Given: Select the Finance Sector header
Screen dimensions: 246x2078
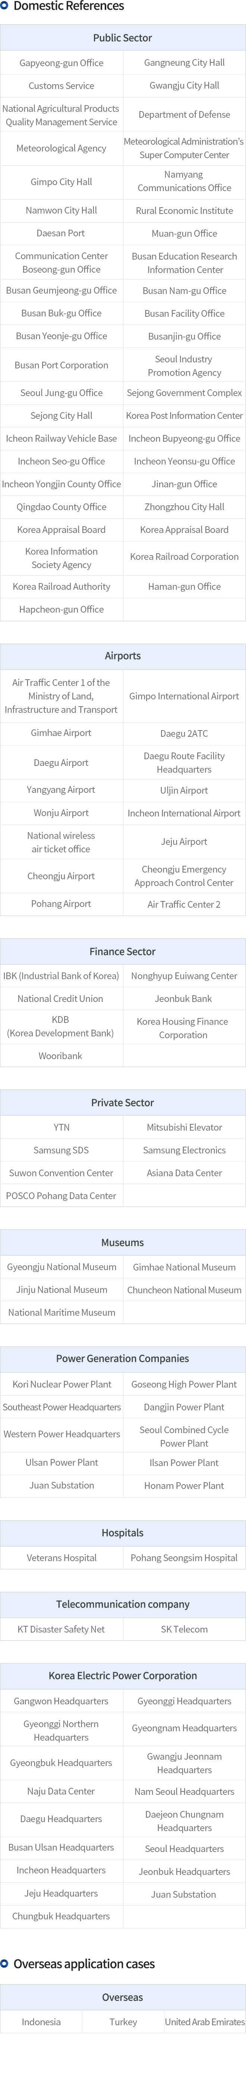Looking at the screenshot, I should (123, 951).
